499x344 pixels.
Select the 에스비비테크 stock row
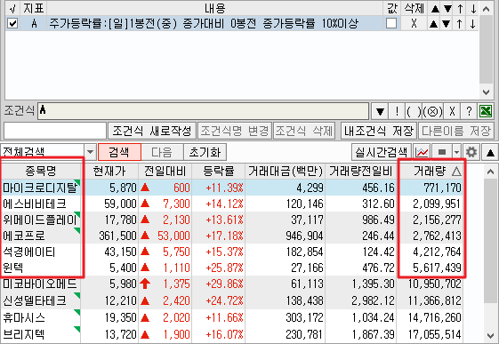click(231, 204)
